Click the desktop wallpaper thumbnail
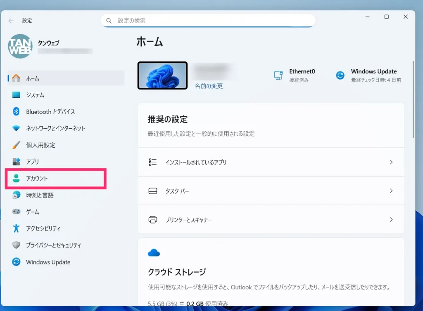 [x=162, y=75]
